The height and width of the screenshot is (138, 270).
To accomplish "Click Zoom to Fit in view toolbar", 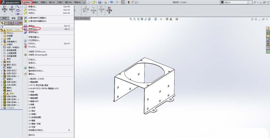I will tap(131, 19).
